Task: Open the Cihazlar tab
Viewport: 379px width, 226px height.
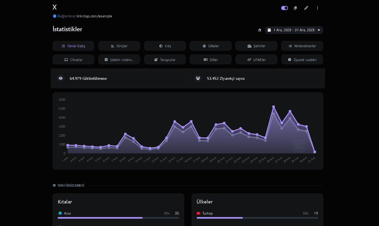Action: (73, 59)
